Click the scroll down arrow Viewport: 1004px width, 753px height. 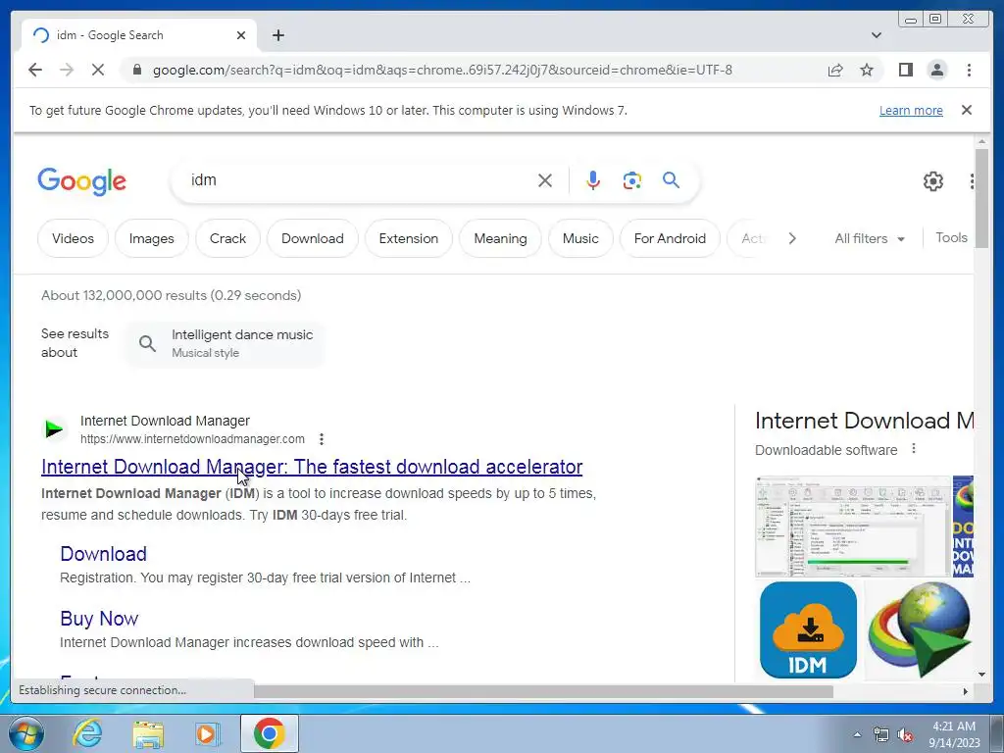pos(981,675)
